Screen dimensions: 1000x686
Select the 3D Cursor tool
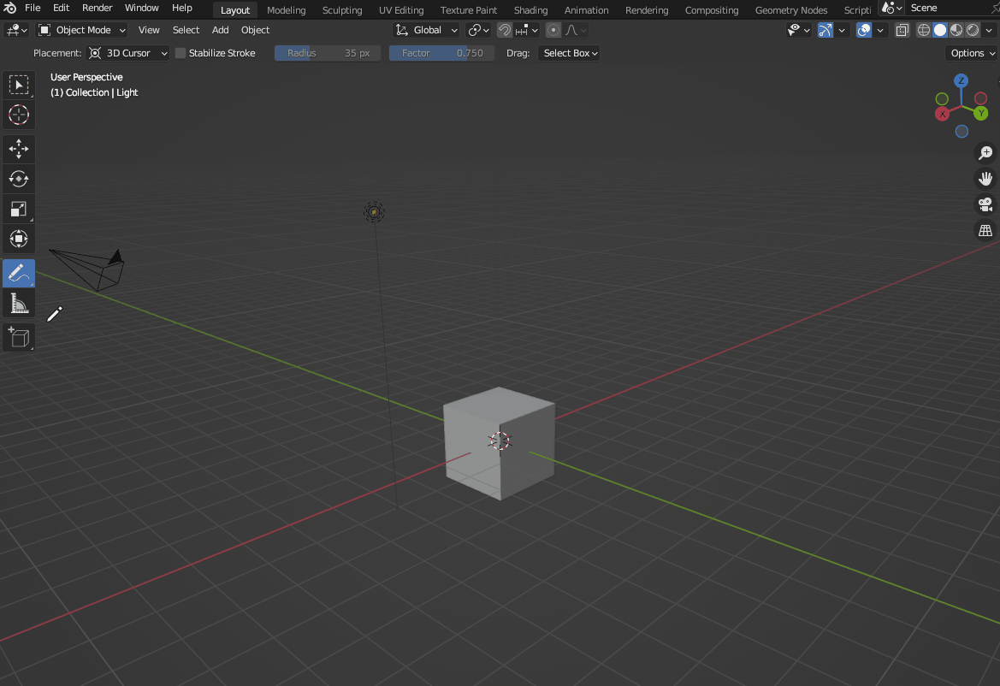tap(19, 115)
